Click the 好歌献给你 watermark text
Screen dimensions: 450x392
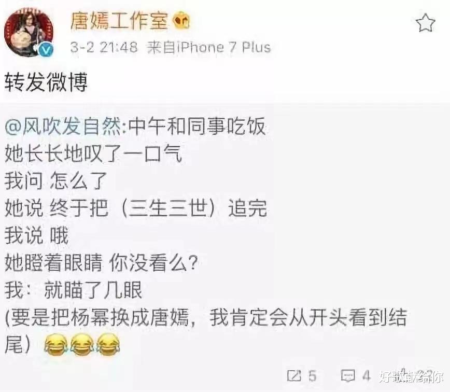(x=411, y=376)
